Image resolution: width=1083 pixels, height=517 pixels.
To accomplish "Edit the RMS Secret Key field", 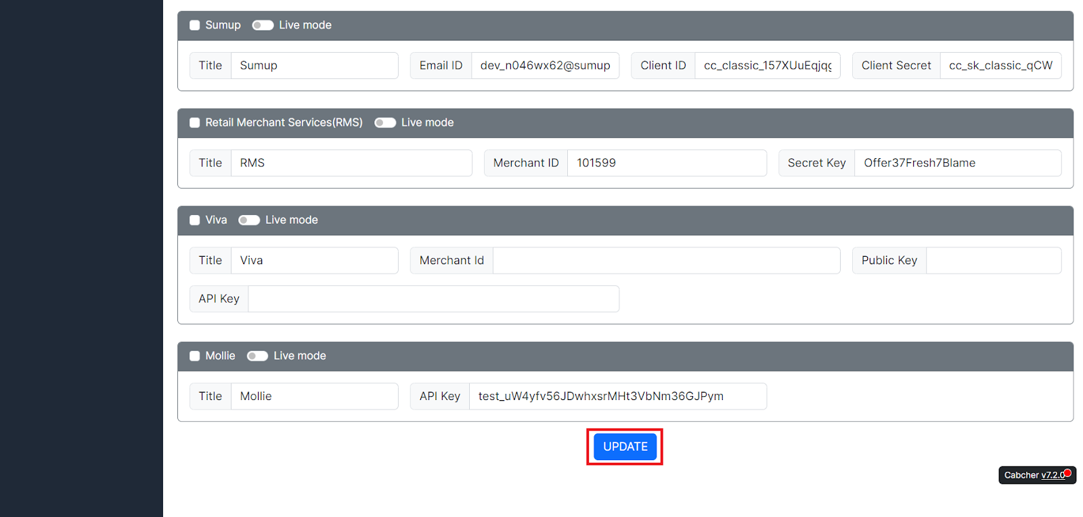I will click(958, 163).
